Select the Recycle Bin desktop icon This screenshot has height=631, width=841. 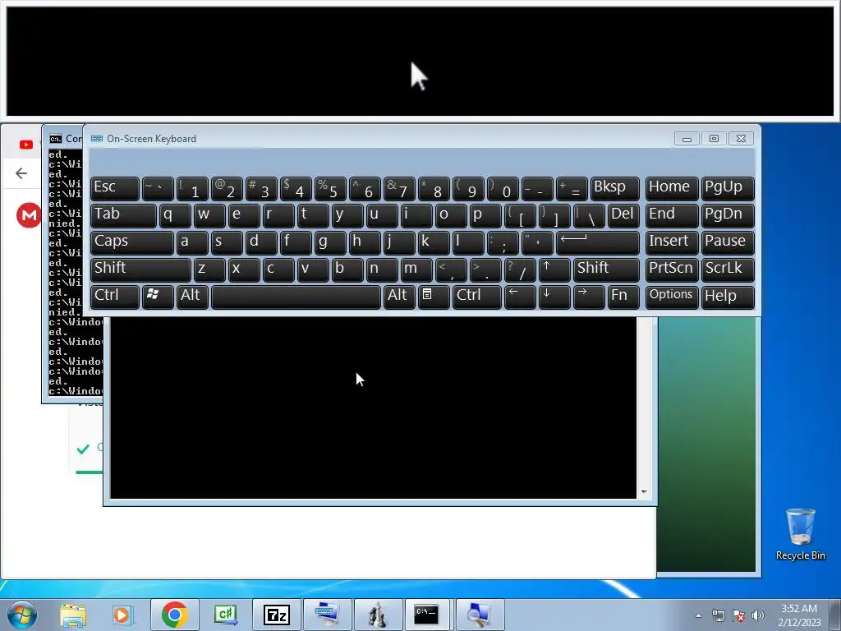tap(800, 534)
